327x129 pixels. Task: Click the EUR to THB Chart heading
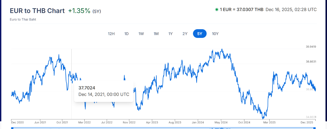click(37, 11)
